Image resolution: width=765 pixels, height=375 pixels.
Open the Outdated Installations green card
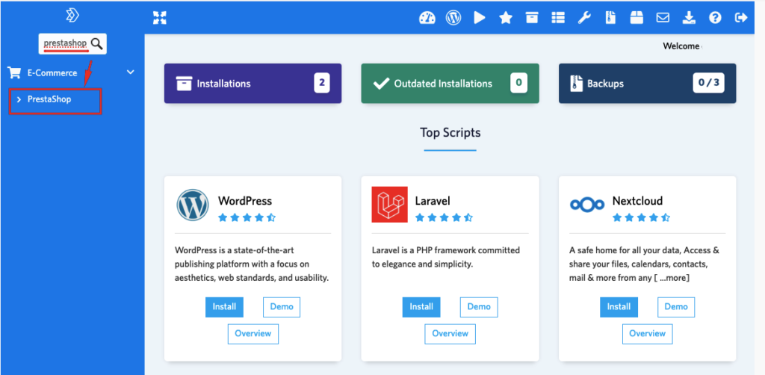pyautogui.click(x=450, y=84)
